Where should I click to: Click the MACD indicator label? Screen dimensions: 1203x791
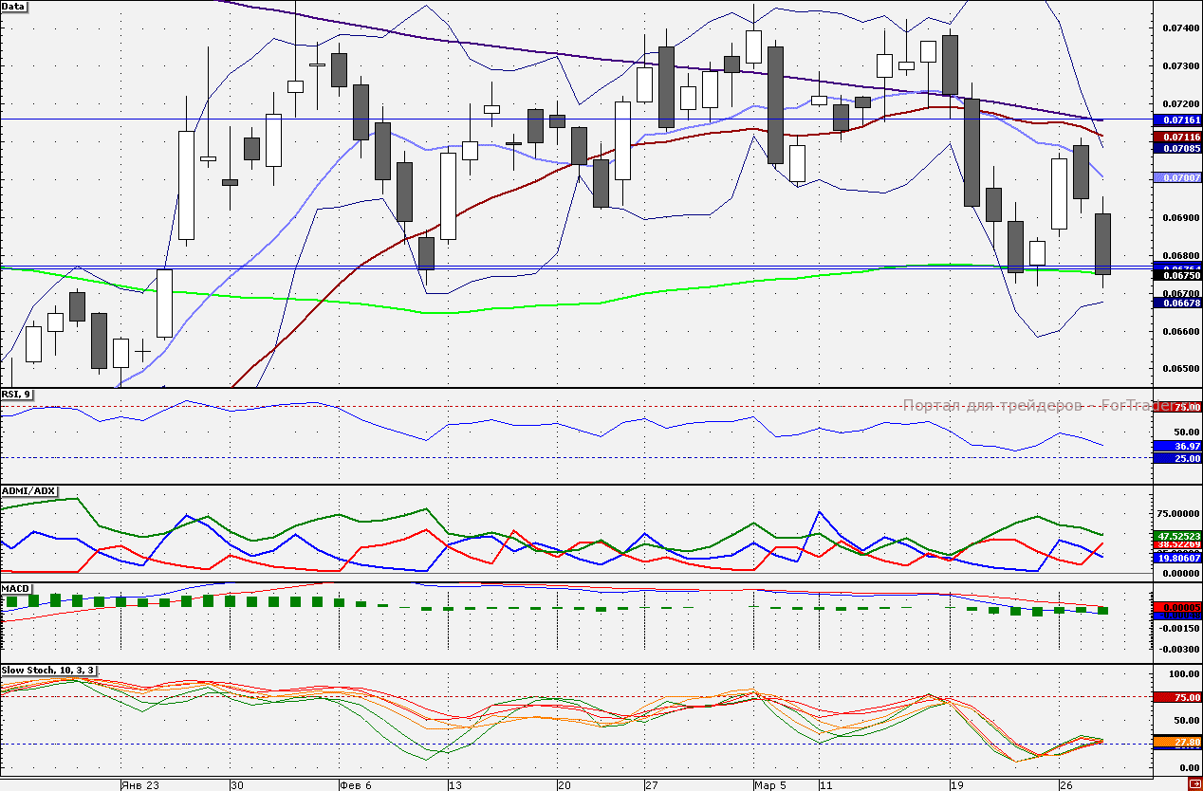tap(15, 588)
